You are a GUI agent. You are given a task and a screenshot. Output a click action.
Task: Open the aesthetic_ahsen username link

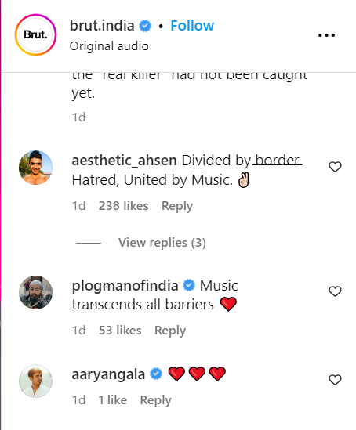[x=124, y=161]
